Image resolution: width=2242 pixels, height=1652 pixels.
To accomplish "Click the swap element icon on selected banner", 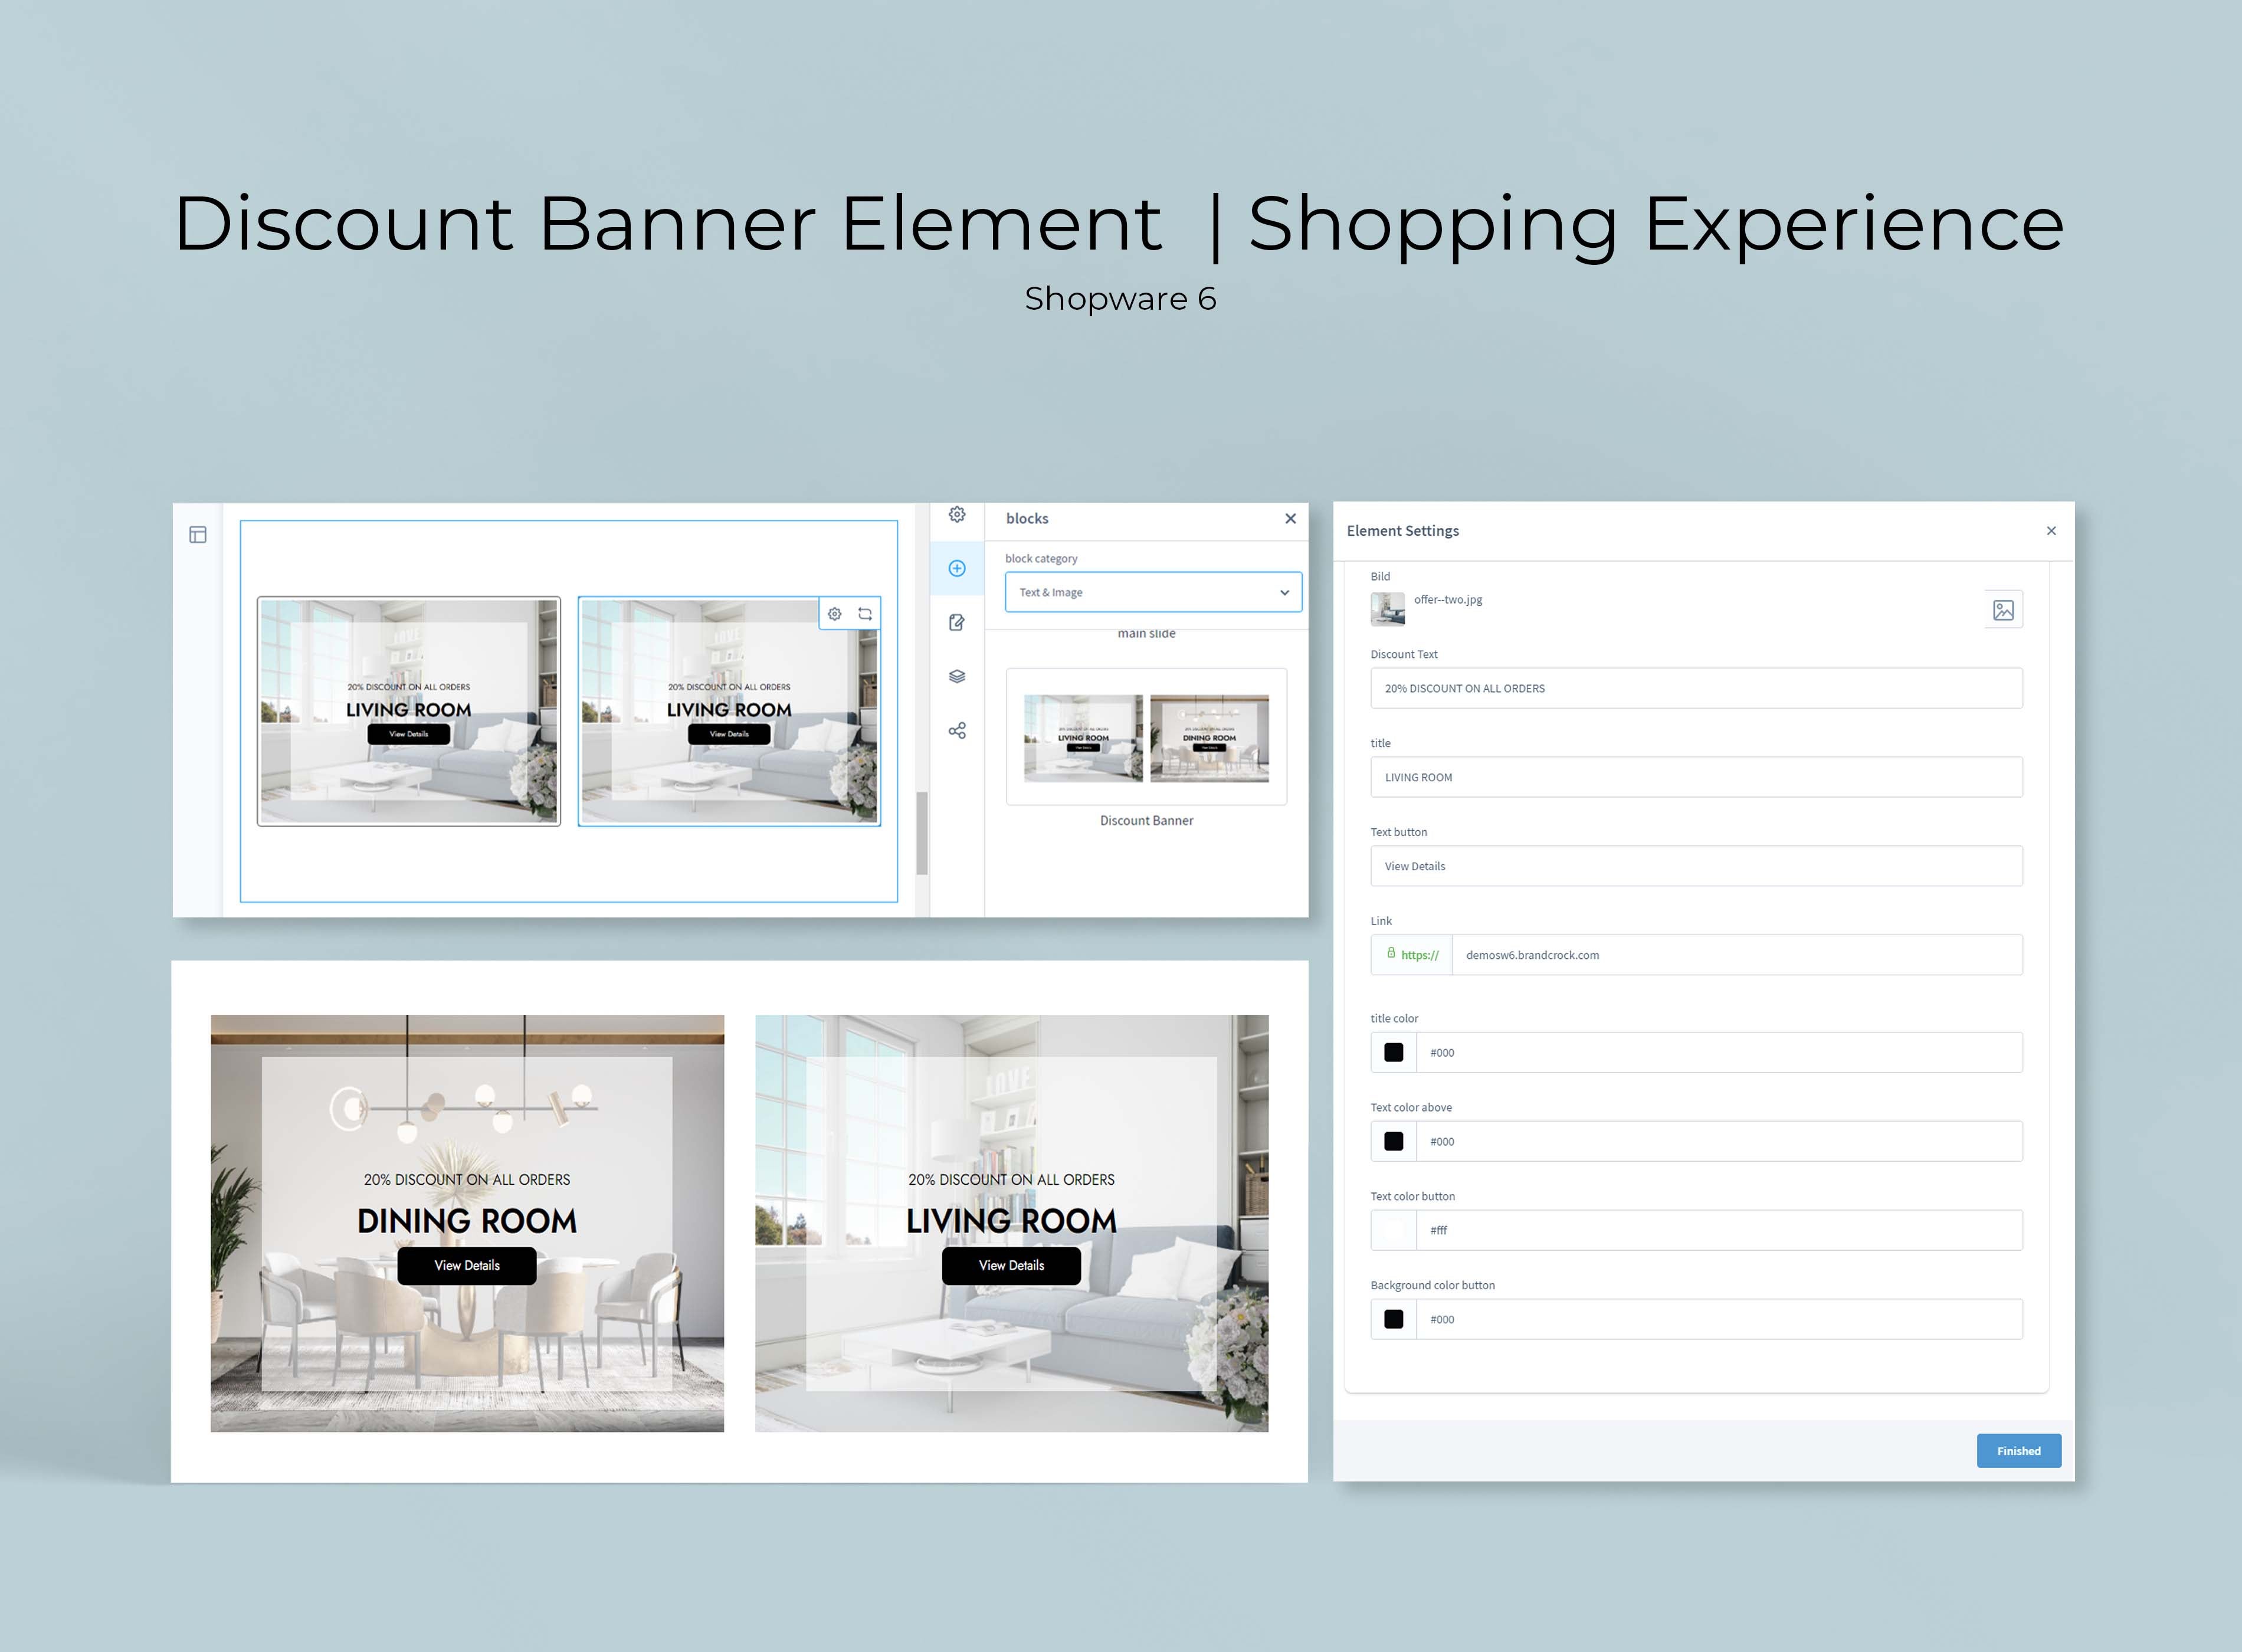I will [x=865, y=614].
